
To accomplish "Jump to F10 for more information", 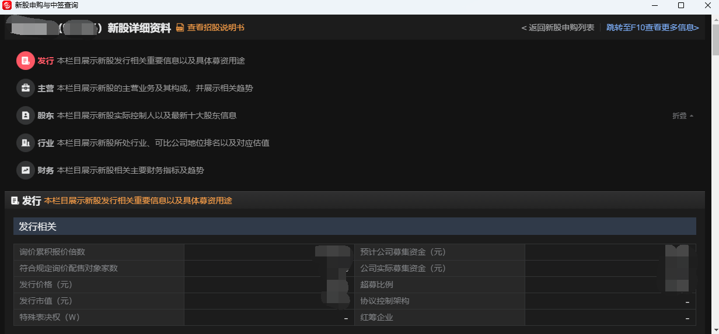I will tap(652, 28).
